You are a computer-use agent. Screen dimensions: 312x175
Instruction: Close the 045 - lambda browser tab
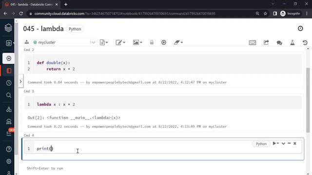pyautogui.click(x=57, y=4)
